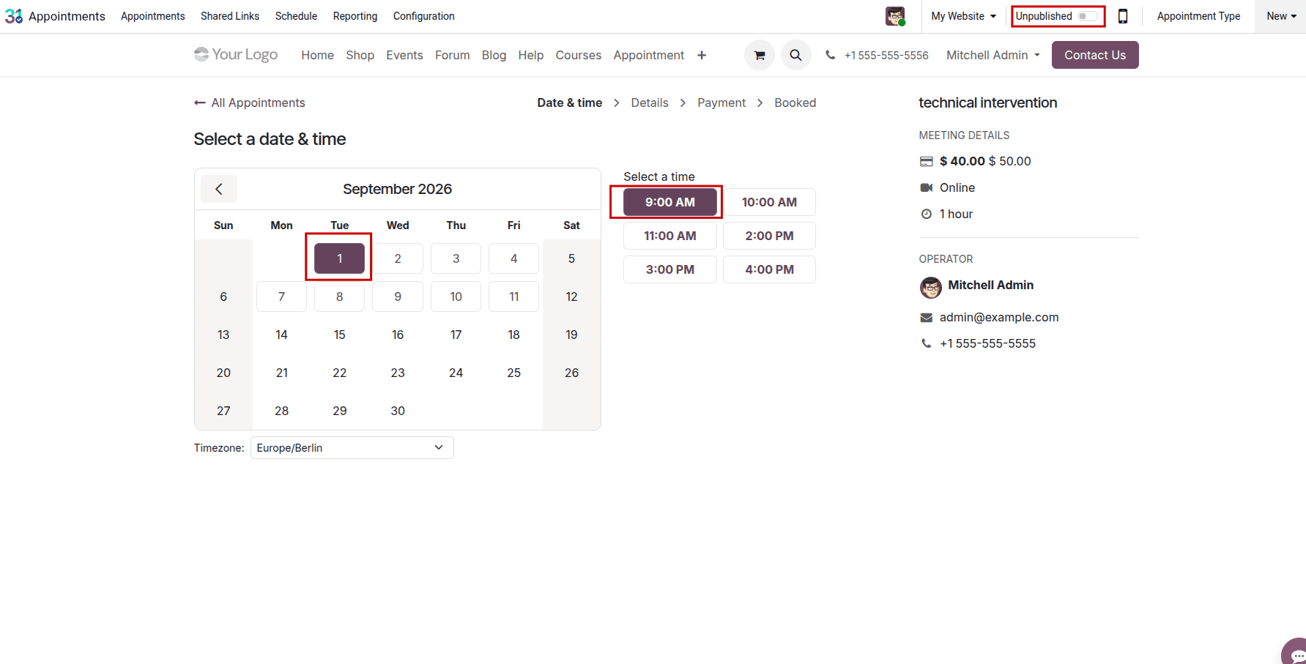Select the 11:00 AM time slot
The image size is (1306, 664).
(x=670, y=236)
